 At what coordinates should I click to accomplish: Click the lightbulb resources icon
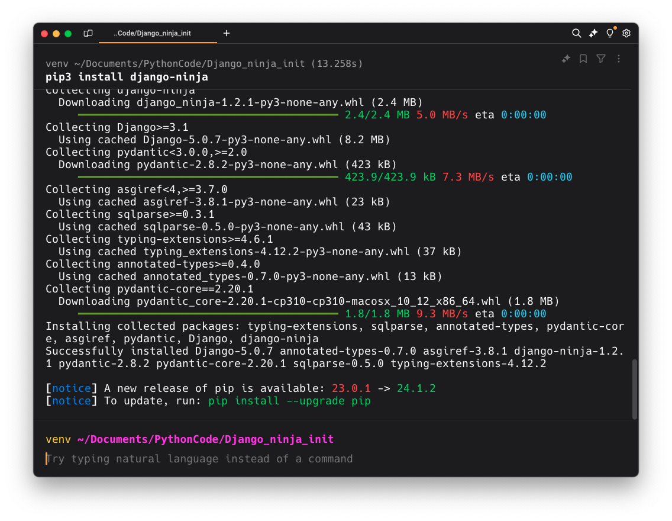[x=610, y=34]
